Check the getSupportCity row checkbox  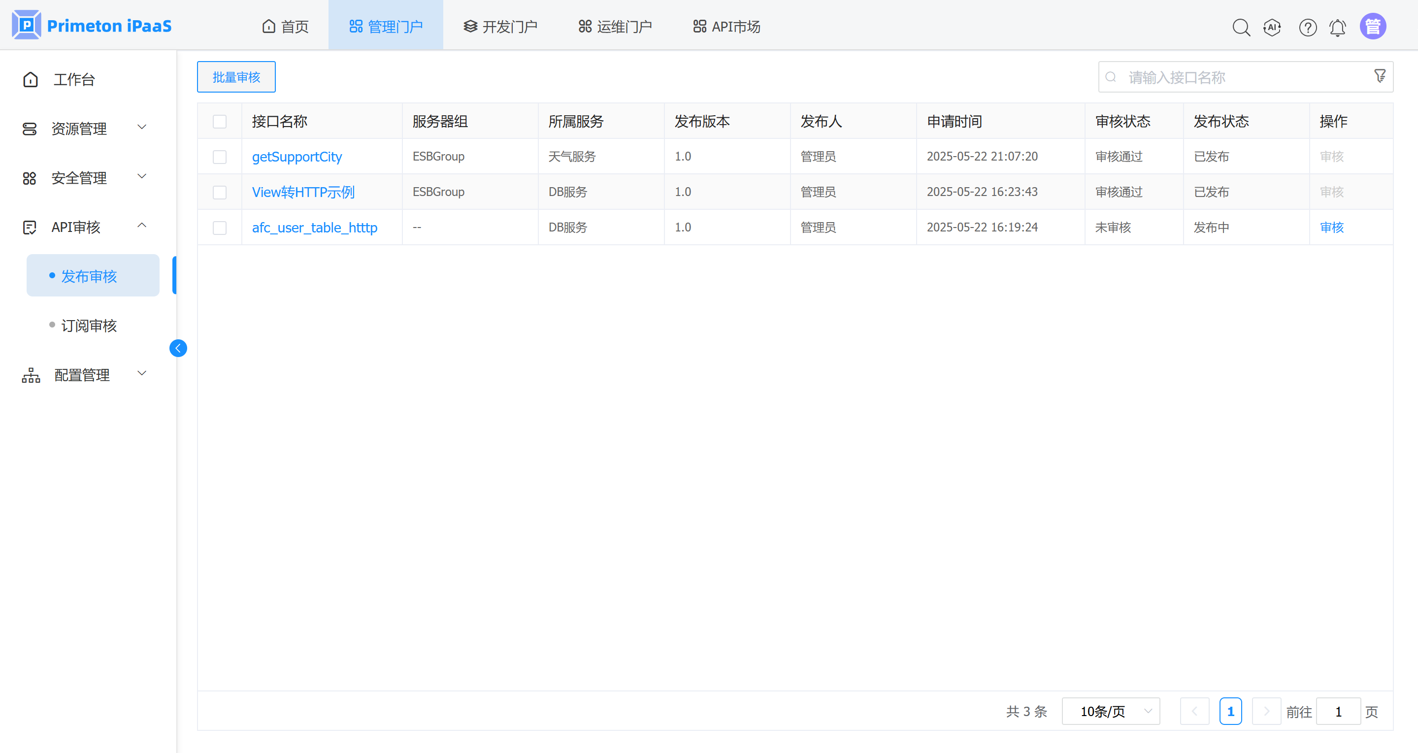(220, 157)
